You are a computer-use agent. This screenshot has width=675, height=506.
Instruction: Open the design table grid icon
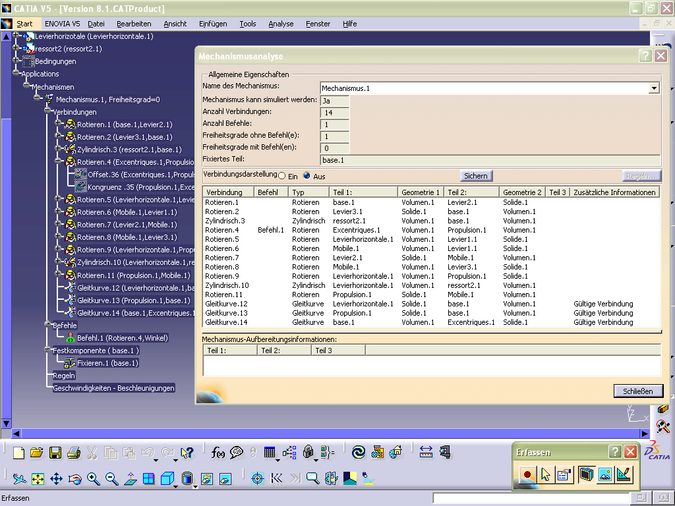point(270,452)
